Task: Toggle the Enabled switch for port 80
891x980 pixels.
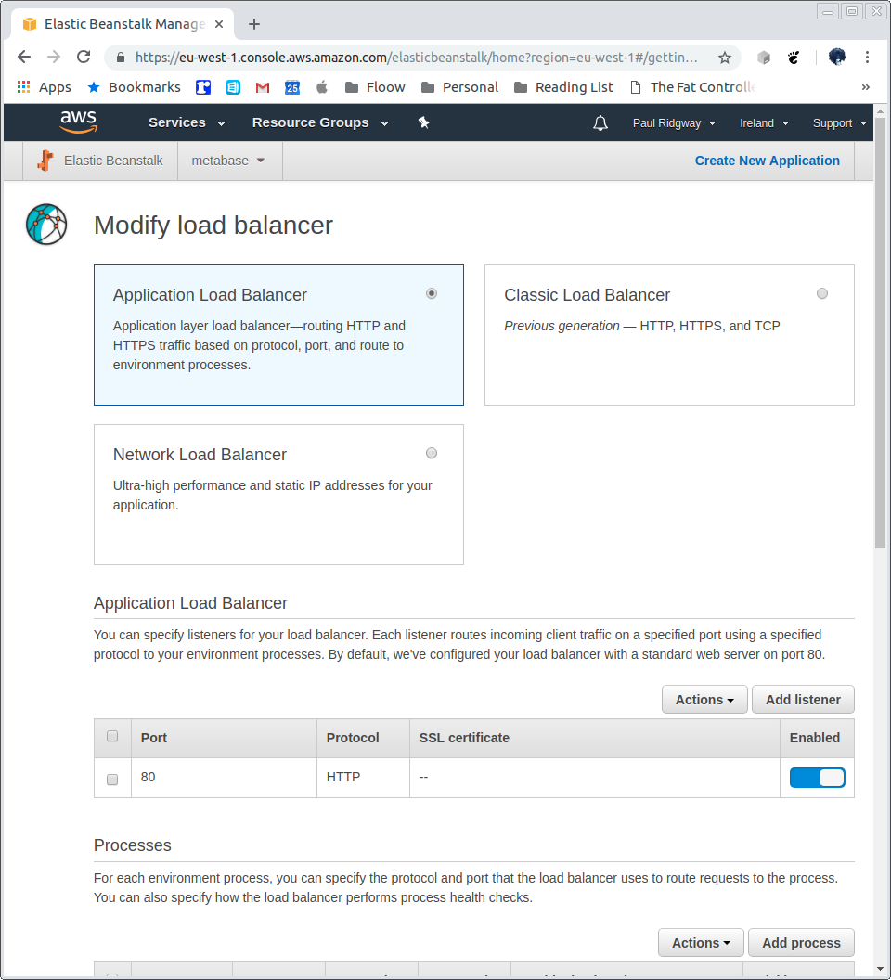Action: (x=818, y=778)
